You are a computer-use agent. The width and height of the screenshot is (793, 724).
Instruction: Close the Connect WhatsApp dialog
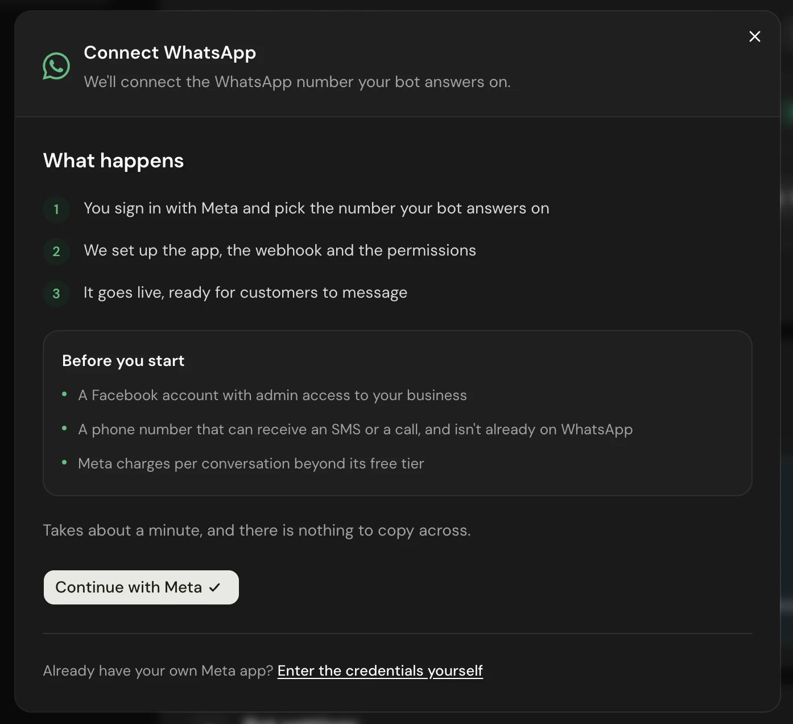coord(755,36)
